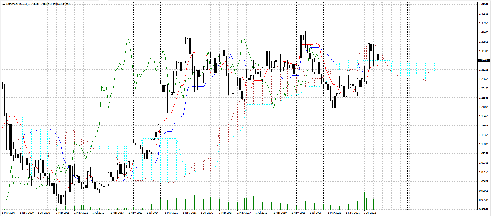Select the 1 Mar 2009 time label
491x216 pixels.
point(8,213)
